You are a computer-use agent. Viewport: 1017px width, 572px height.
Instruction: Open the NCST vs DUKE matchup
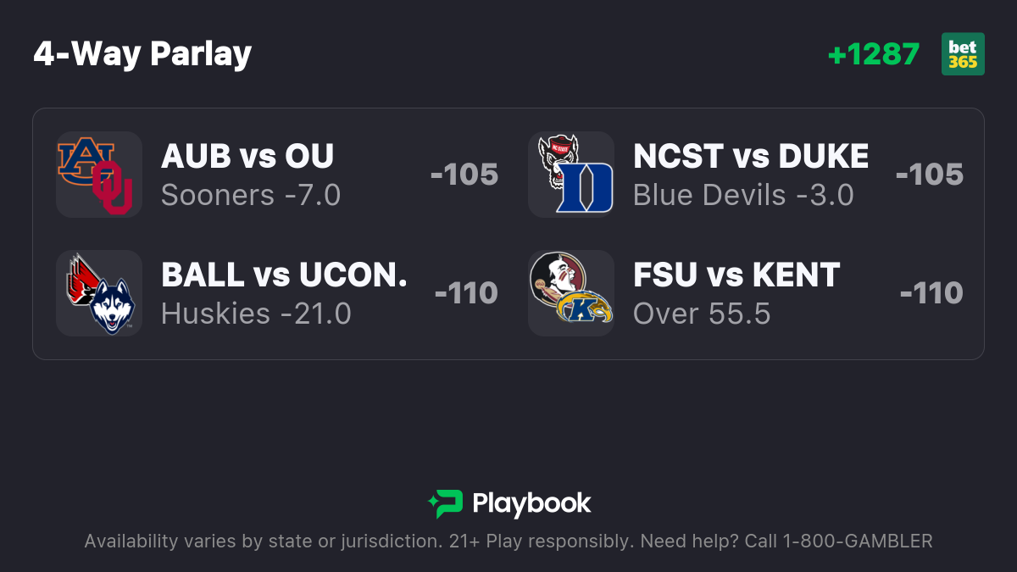(x=751, y=156)
